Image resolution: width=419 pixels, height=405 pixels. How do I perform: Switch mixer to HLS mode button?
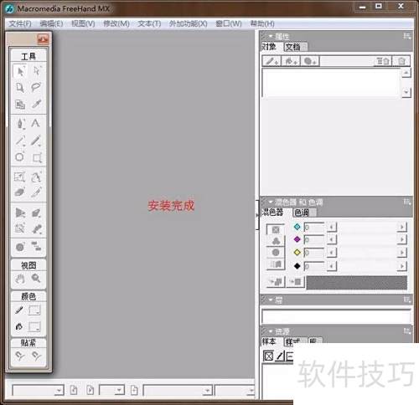pyautogui.click(x=276, y=253)
